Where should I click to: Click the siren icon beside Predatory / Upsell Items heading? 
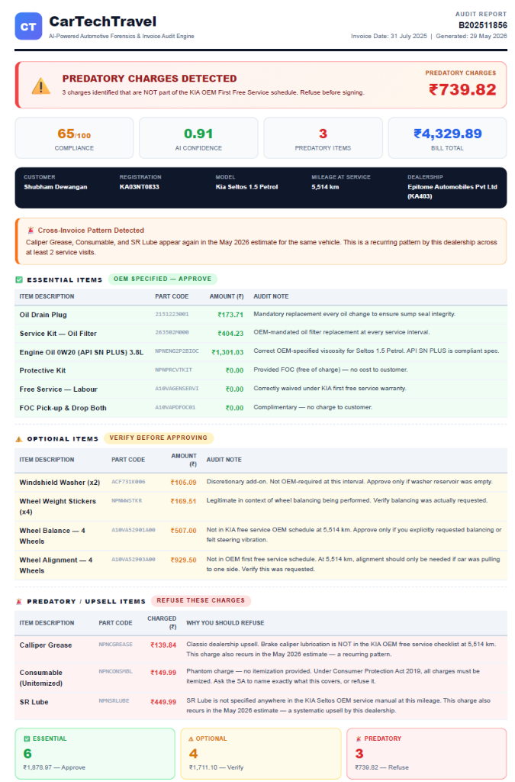pyautogui.click(x=19, y=602)
